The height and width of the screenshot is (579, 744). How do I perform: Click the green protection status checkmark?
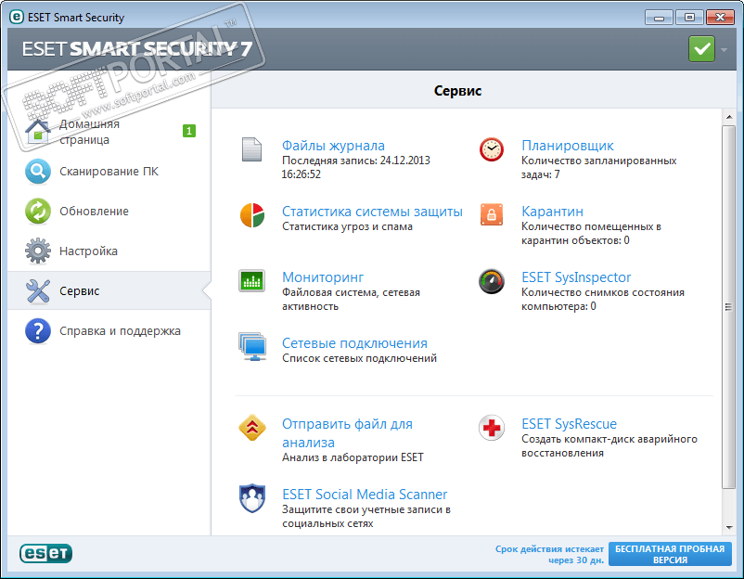coord(702,48)
